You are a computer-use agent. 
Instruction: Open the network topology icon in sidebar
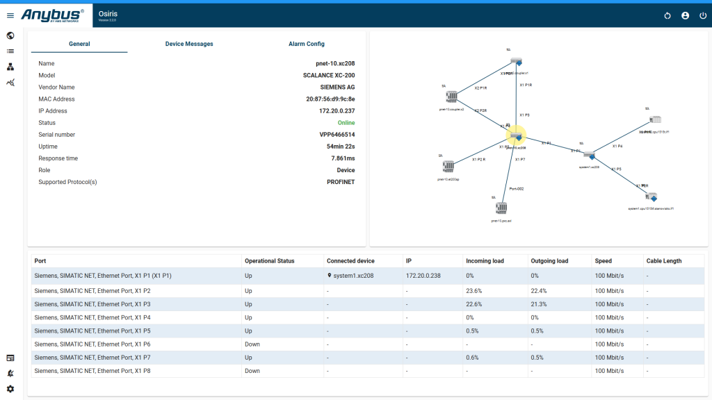pos(10,67)
